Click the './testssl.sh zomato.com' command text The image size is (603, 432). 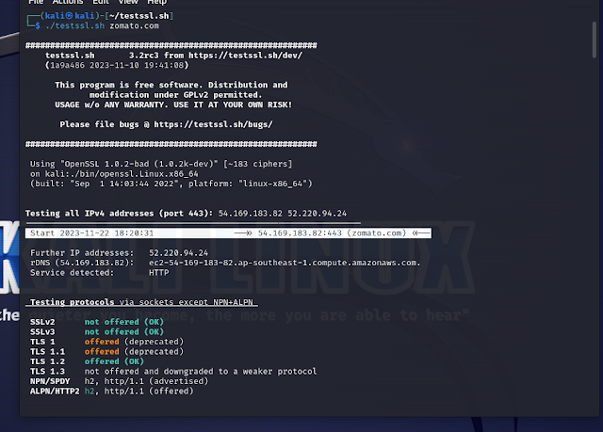pos(103,25)
